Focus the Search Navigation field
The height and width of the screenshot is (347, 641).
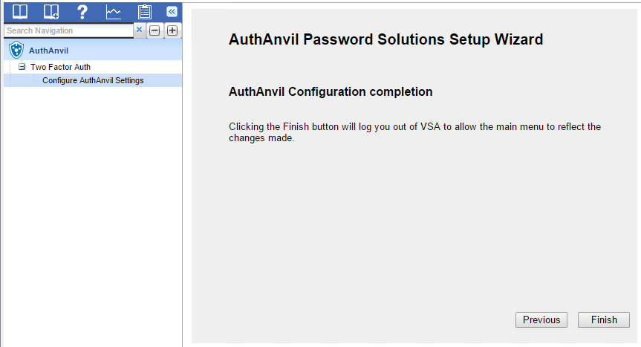click(68, 30)
